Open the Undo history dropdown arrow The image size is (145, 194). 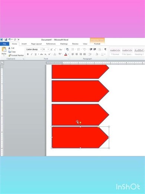pyautogui.click(x=12, y=40)
